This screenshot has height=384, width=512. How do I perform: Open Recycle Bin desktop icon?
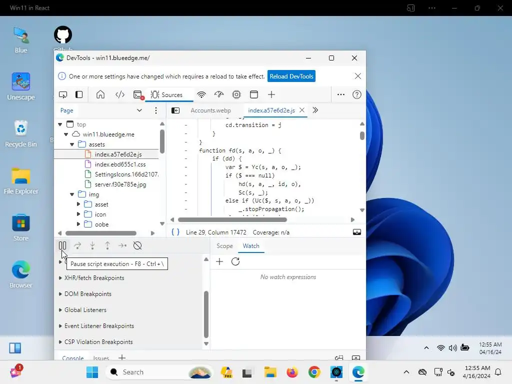[21, 134]
